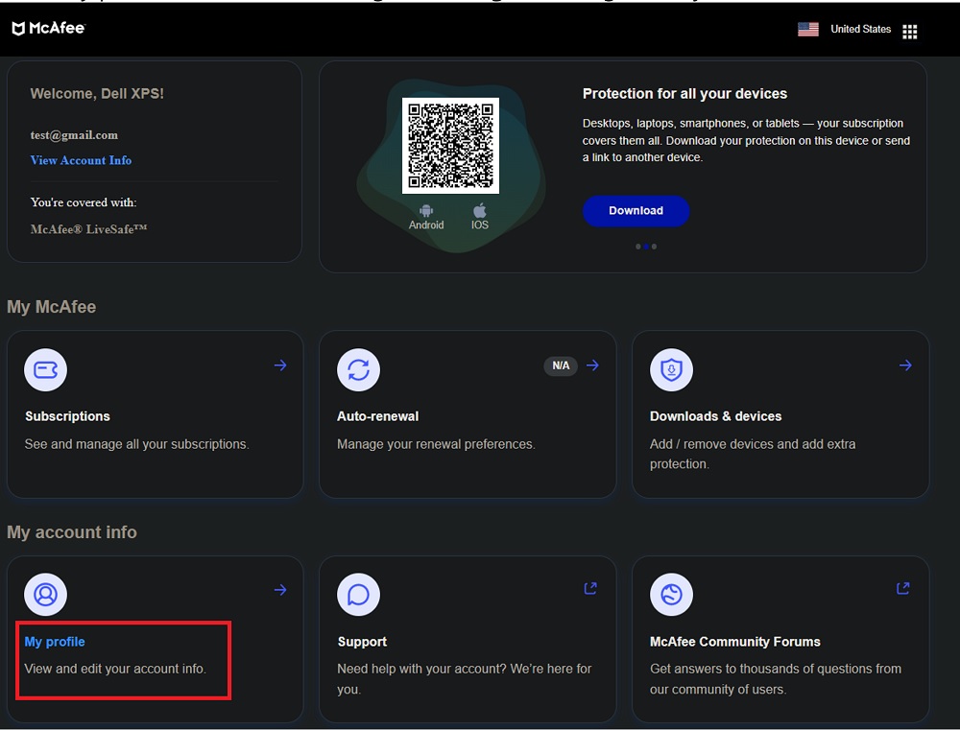Open Support external link icon
The height and width of the screenshot is (730, 960).
click(590, 589)
